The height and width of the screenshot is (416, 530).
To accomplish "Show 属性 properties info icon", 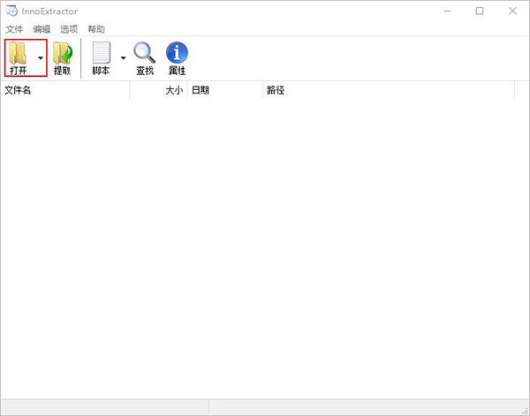I will click(x=177, y=52).
